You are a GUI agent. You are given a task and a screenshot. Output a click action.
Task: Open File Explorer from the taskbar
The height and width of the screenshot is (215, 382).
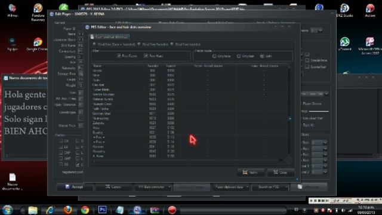tap(33, 210)
